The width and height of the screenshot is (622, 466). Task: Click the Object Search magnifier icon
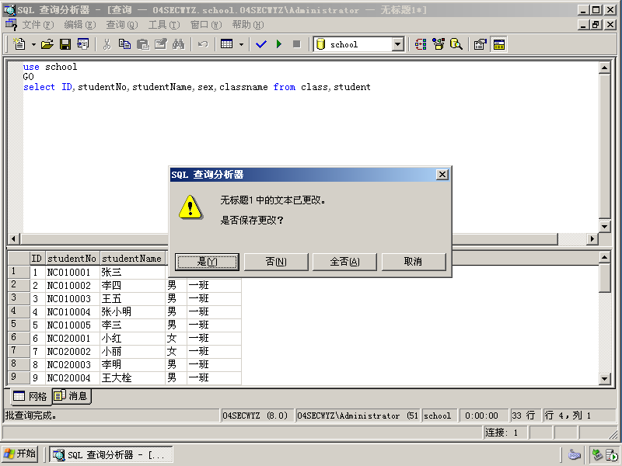456,44
